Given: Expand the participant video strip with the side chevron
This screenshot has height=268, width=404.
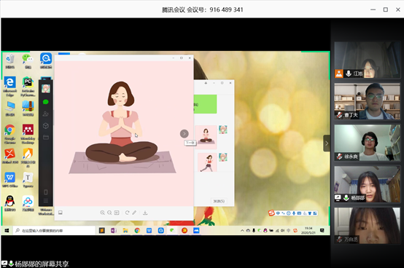Looking at the screenshot, I should click(x=327, y=143).
